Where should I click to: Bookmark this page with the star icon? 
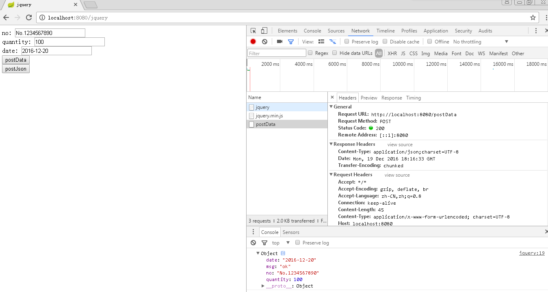coord(533,17)
